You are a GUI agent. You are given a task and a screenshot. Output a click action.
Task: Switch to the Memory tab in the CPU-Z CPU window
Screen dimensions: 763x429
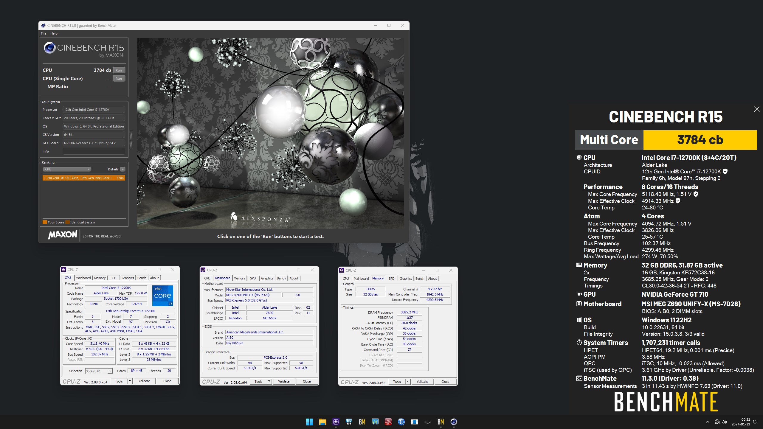100,278
